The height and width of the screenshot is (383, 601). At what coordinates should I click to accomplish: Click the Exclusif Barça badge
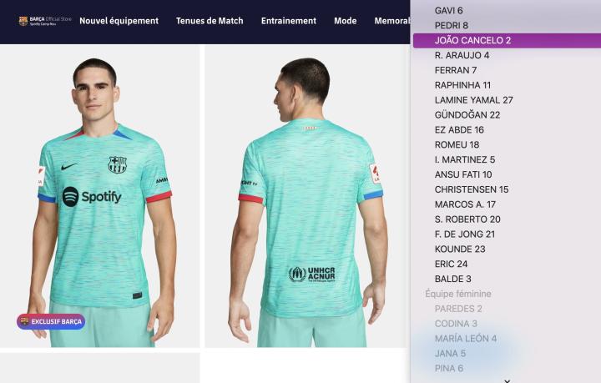tap(51, 322)
